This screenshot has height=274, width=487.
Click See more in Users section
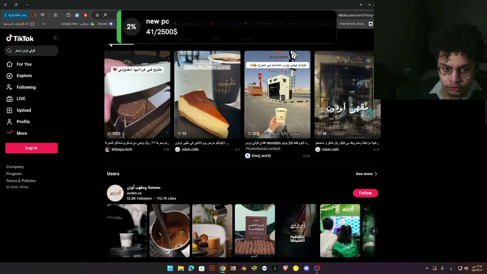click(x=366, y=174)
